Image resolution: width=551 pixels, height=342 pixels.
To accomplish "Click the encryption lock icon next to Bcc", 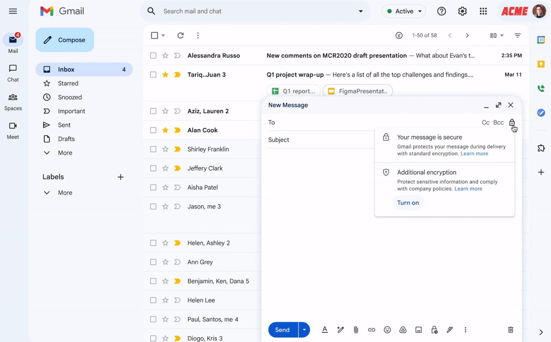I will pyautogui.click(x=512, y=123).
